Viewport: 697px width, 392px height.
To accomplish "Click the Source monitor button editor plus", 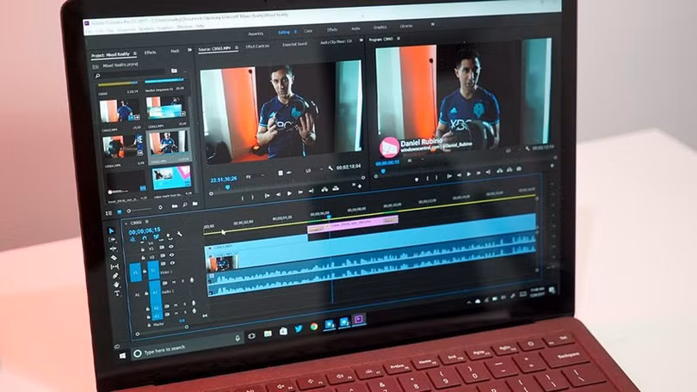I will click(360, 186).
